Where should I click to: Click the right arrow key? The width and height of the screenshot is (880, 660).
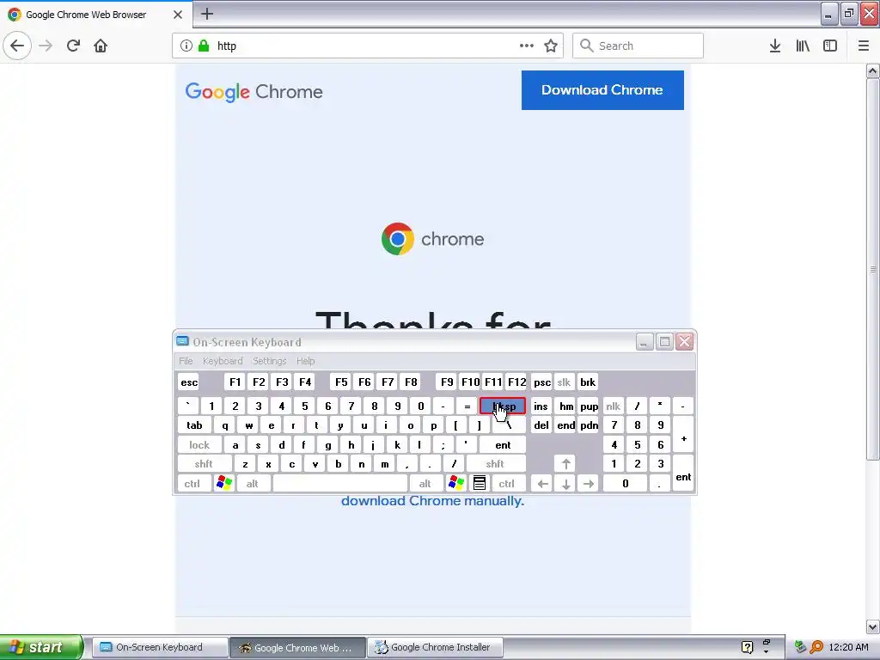coord(589,483)
